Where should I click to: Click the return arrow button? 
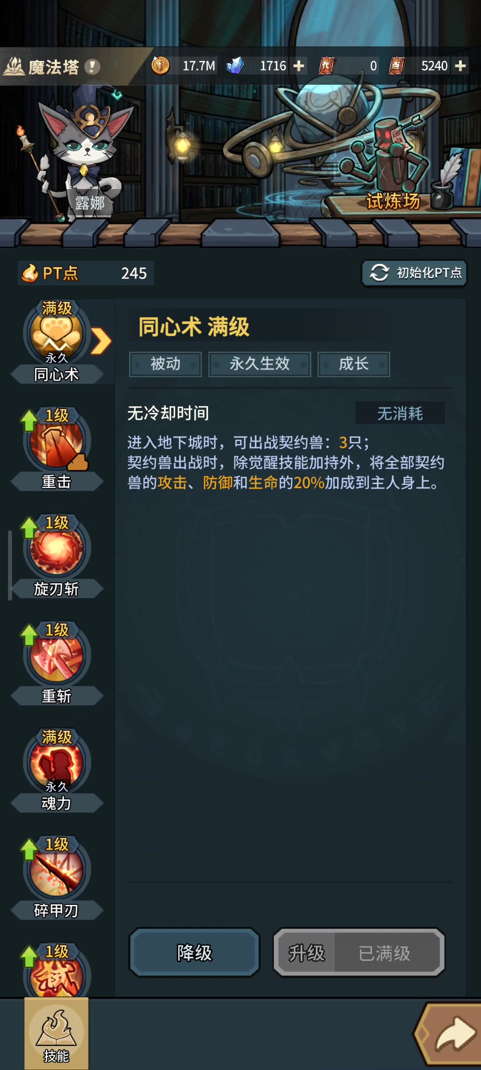click(450, 1033)
